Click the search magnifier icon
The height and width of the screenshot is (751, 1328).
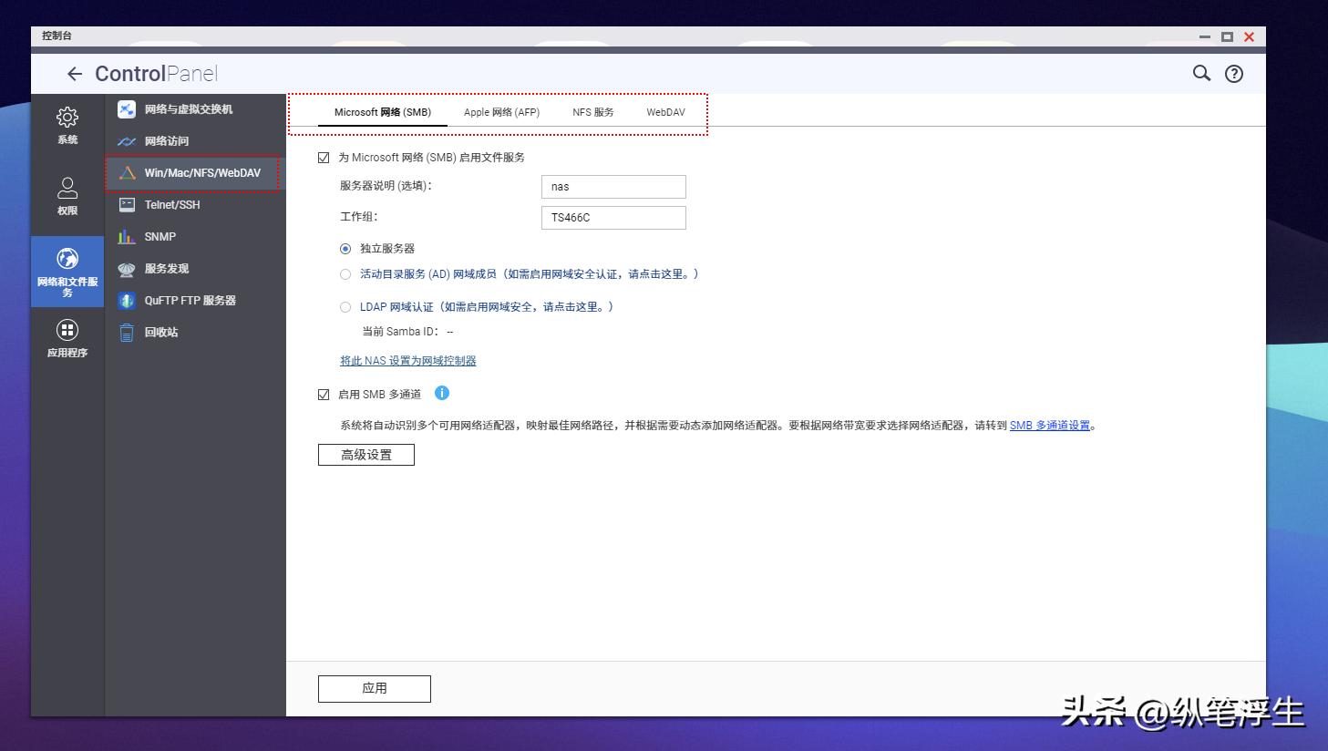[x=1201, y=73]
